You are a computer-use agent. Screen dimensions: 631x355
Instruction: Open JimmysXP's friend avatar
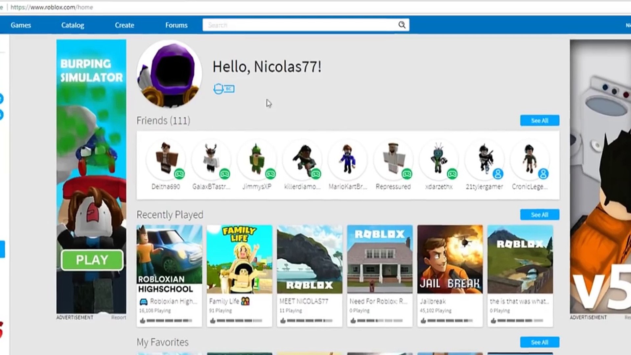(x=256, y=159)
